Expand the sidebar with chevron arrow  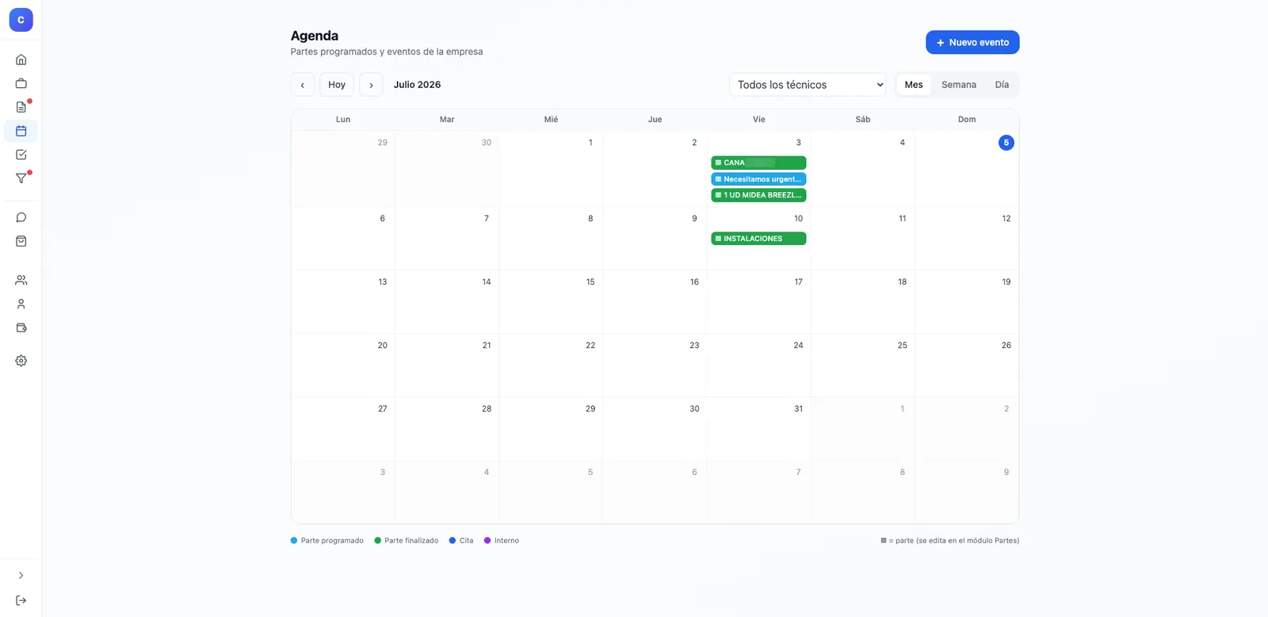pos(21,576)
